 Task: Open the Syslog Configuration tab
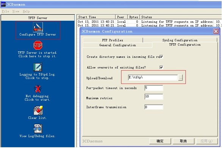(180, 40)
